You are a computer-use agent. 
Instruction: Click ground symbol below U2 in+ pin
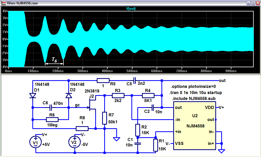(221, 151)
